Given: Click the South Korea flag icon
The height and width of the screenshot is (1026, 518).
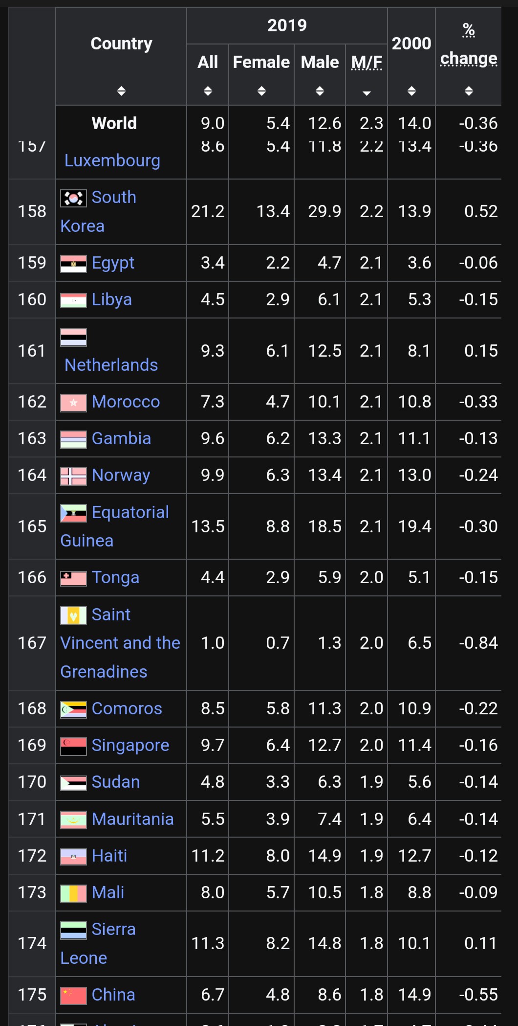Looking at the screenshot, I should point(73,198).
